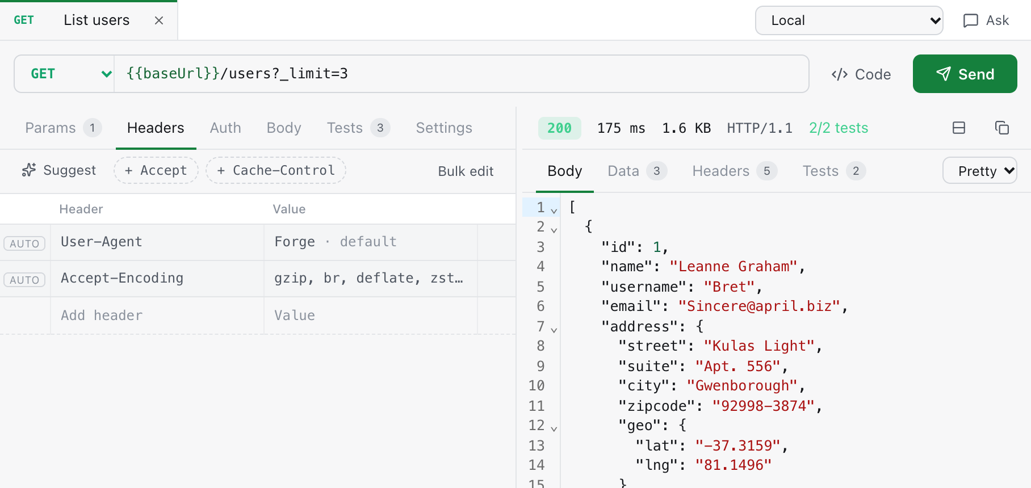This screenshot has height=488, width=1031.
Task: Add the suggested Accept header
Action: 156,170
